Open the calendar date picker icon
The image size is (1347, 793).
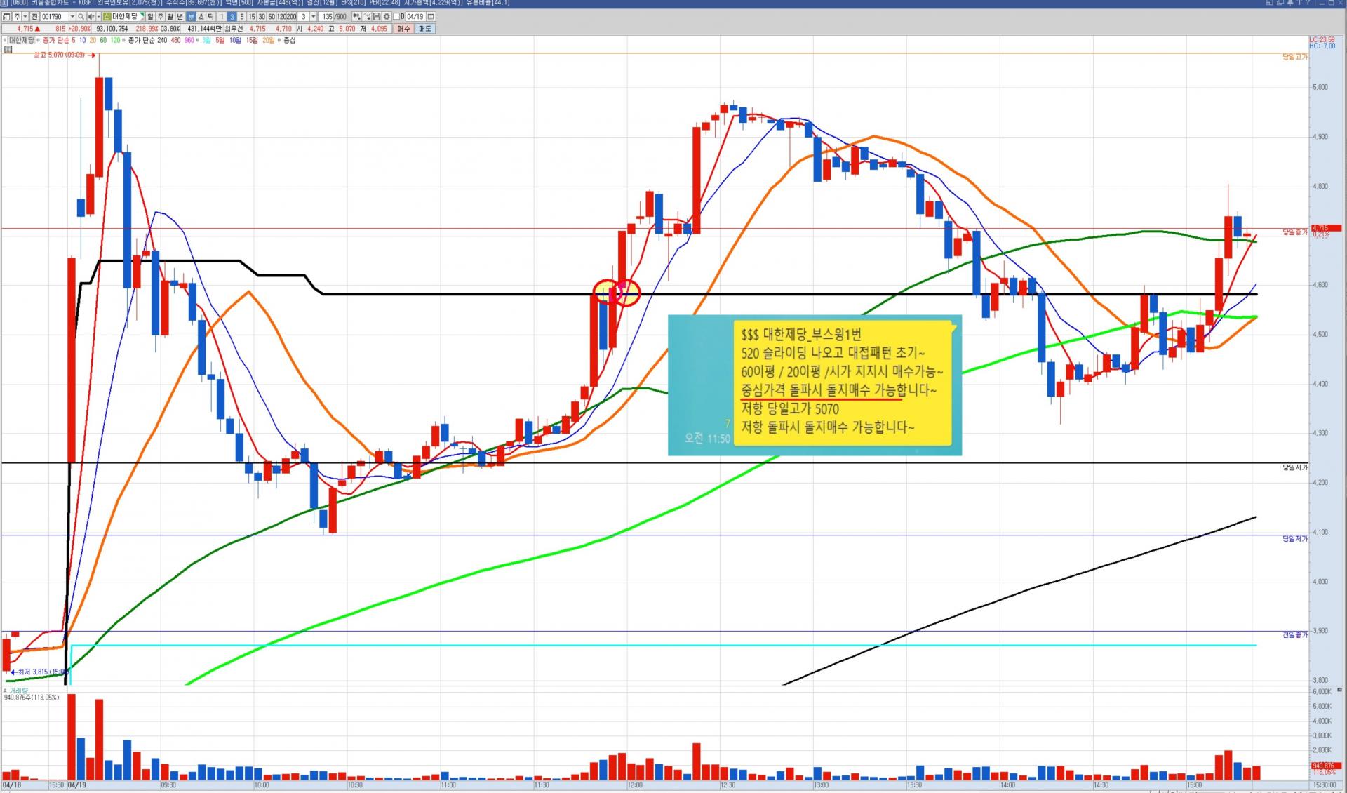tap(430, 16)
